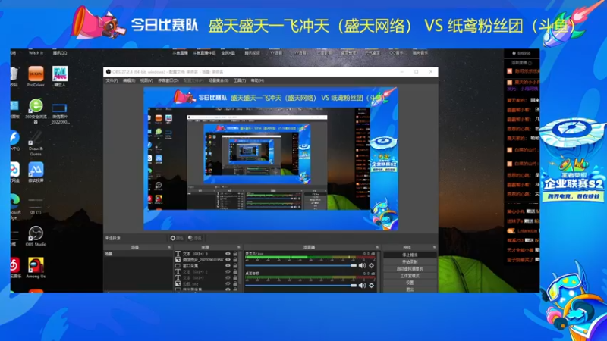Click the 腾讯QQ desktop label
607x341 pixels.
pos(60,53)
